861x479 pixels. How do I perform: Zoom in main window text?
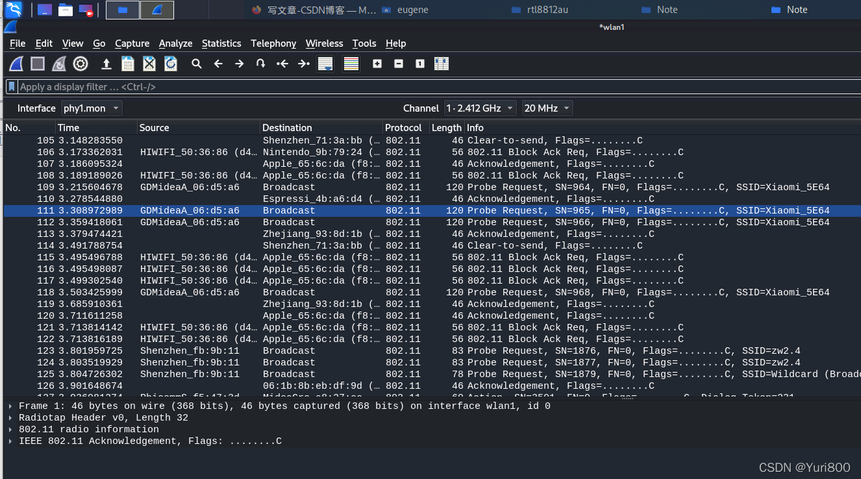coord(377,64)
